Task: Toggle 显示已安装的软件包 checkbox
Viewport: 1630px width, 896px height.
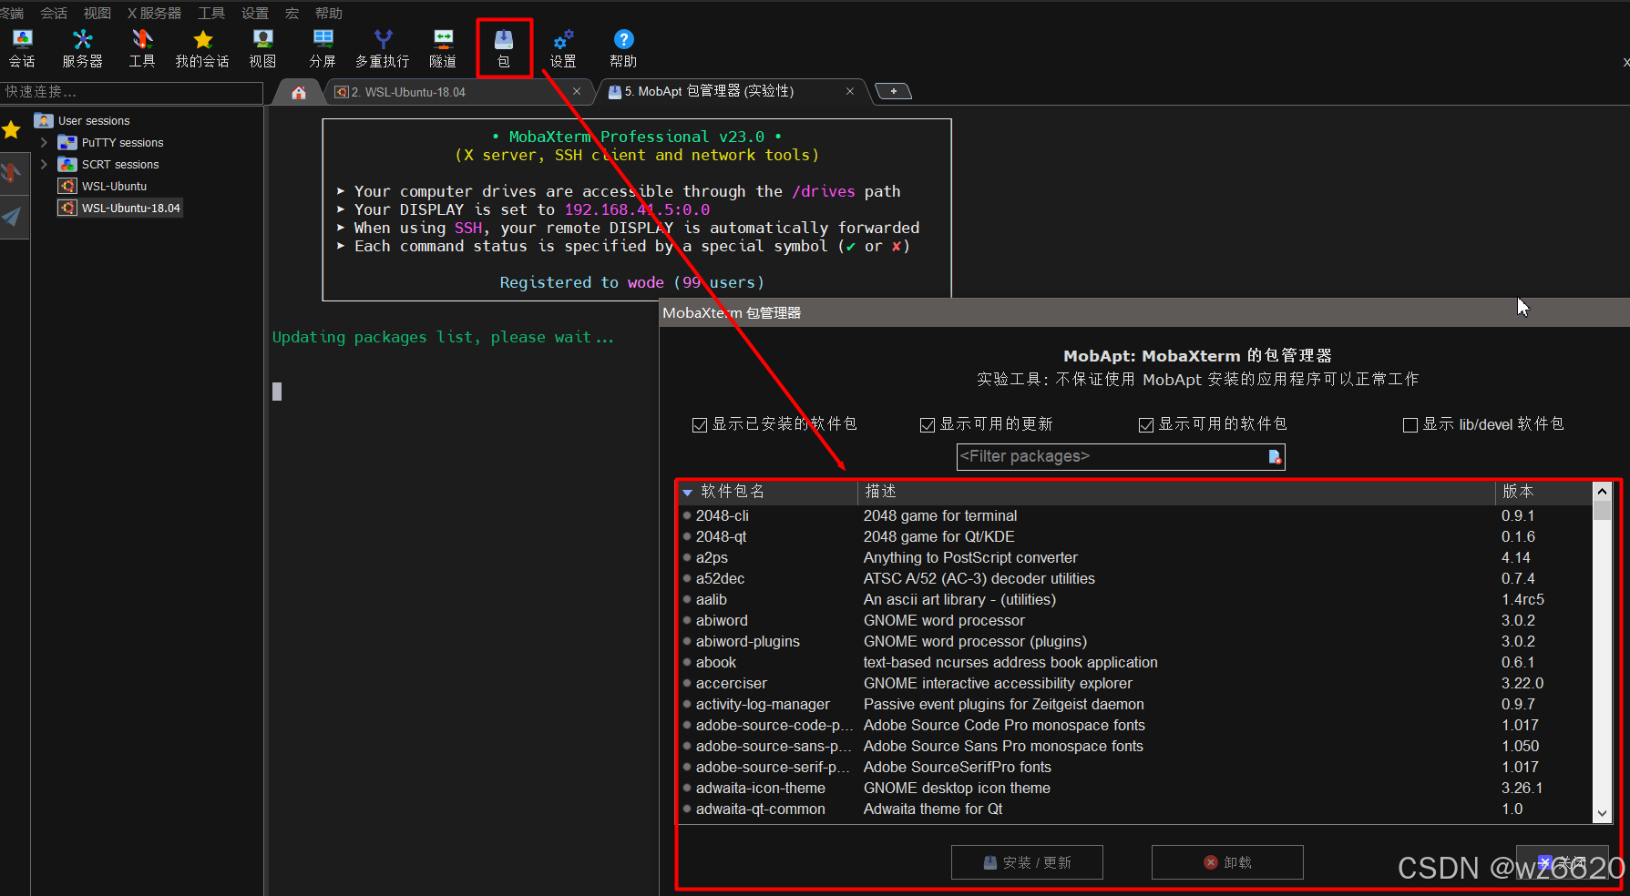Action: click(x=700, y=425)
